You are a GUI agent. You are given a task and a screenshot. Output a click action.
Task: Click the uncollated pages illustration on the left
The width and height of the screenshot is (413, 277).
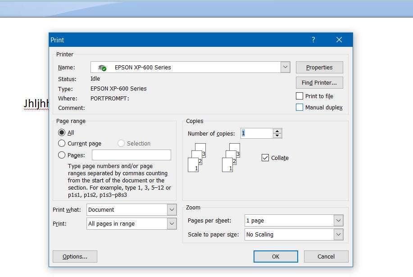[x=197, y=158]
